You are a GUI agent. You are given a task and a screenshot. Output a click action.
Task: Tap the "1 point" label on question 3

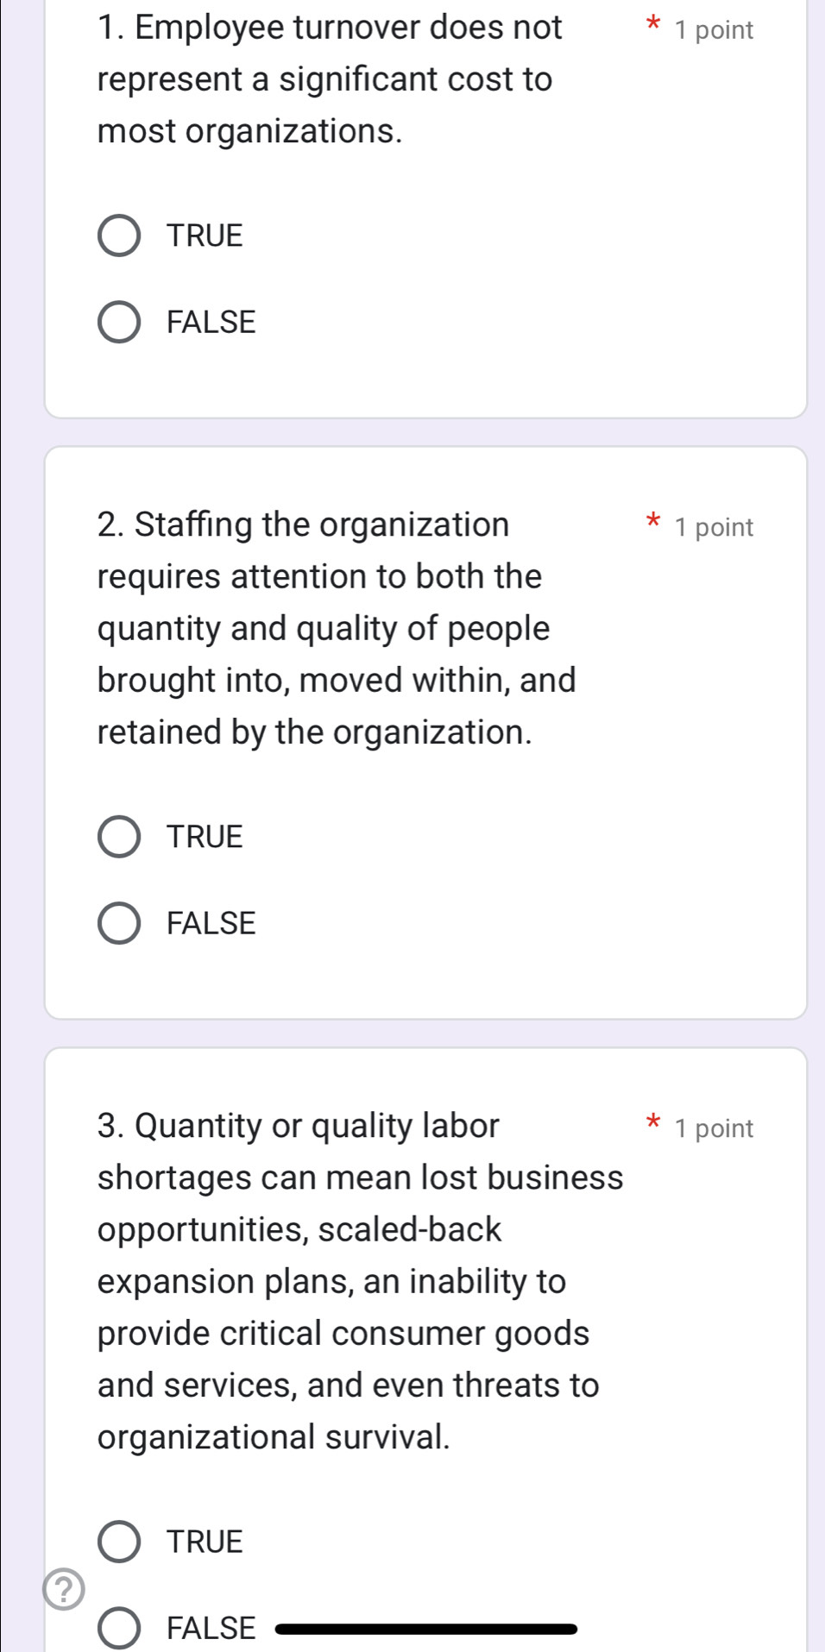click(715, 1128)
